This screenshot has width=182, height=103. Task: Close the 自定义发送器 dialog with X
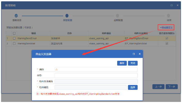coord(140,54)
